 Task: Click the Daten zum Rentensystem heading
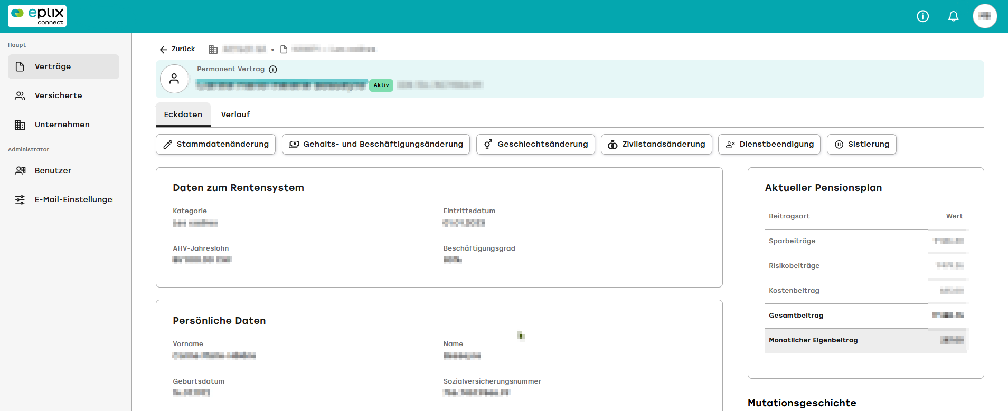pyautogui.click(x=238, y=188)
